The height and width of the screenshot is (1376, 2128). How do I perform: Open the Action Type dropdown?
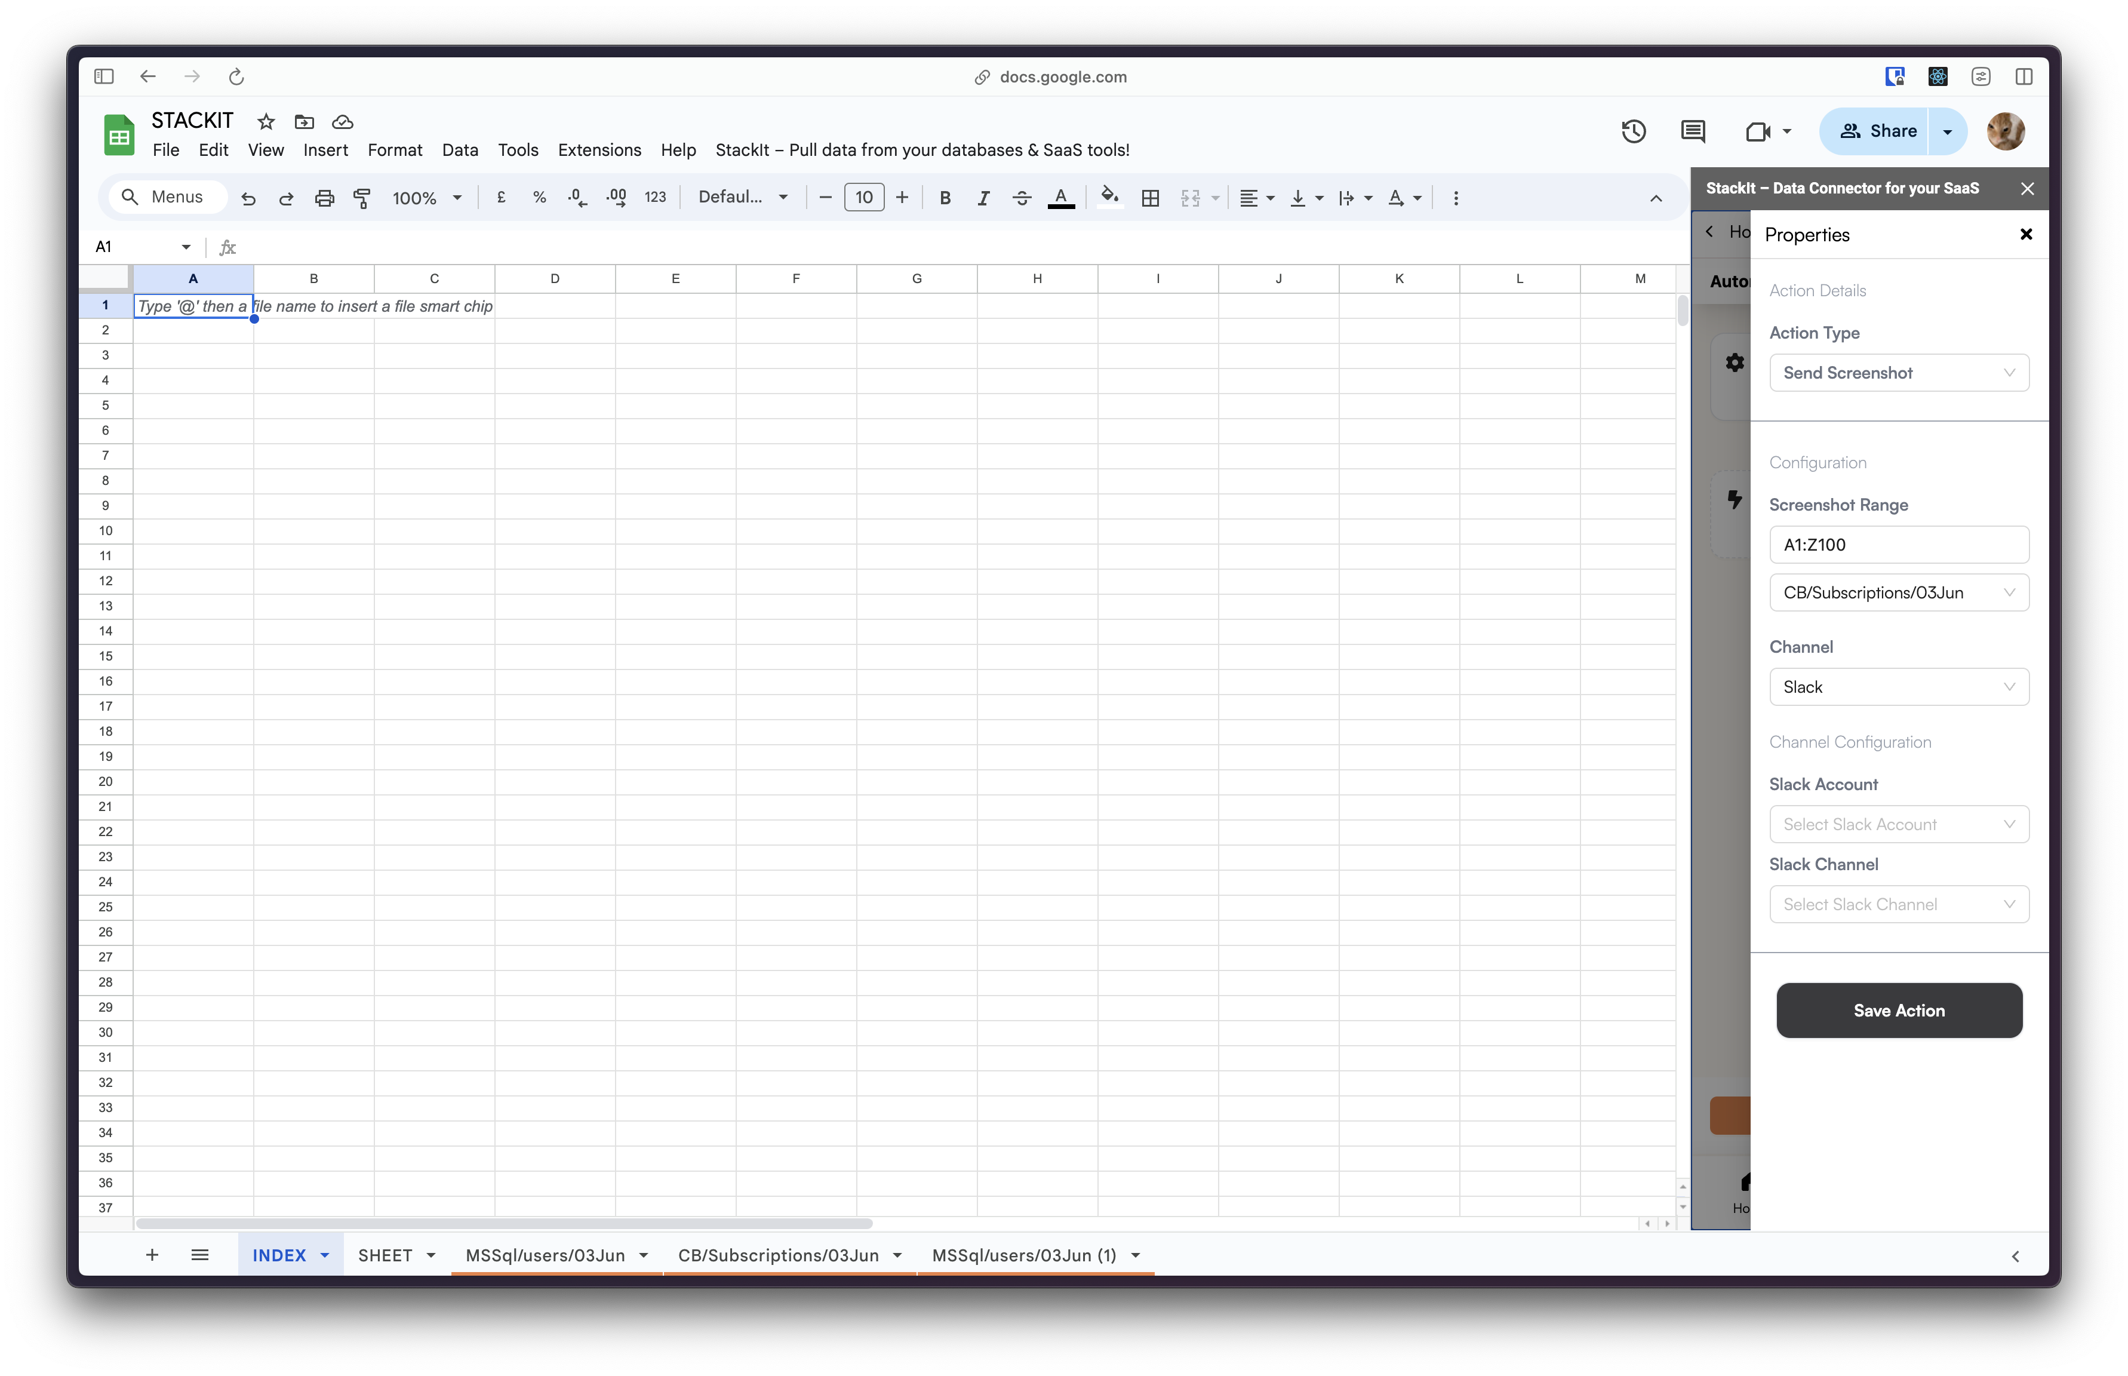1898,373
